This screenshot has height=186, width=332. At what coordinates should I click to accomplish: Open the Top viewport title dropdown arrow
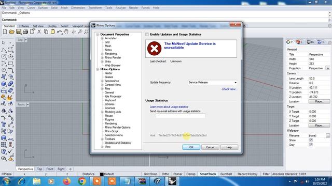coord(26,40)
